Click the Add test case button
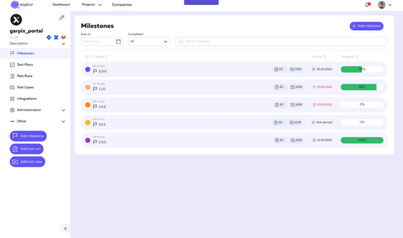Screen dimensions: 403x238 [28, 162]
